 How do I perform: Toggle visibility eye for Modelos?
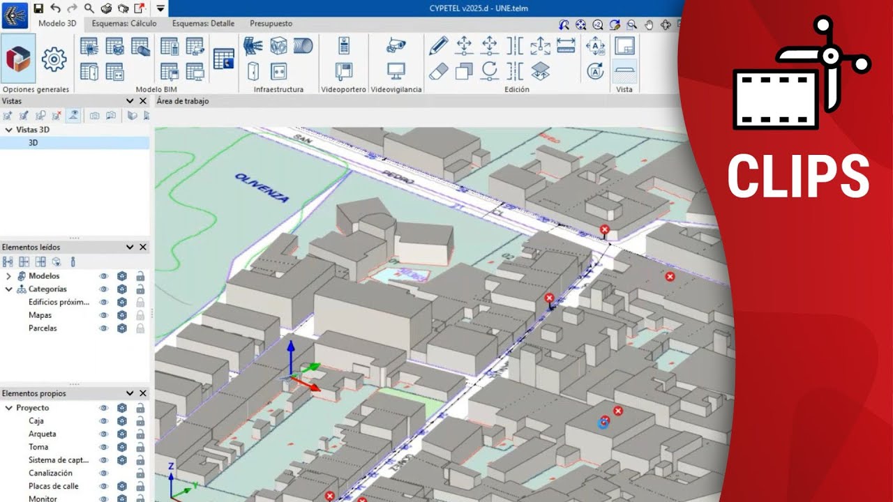(x=104, y=276)
